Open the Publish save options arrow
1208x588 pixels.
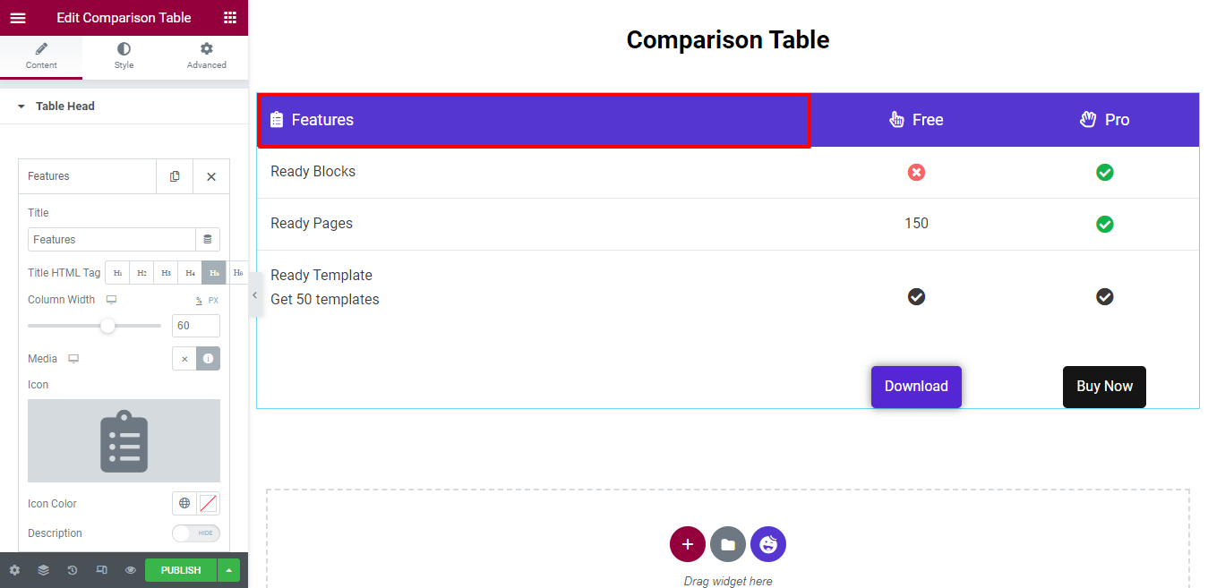tap(229, 570)
